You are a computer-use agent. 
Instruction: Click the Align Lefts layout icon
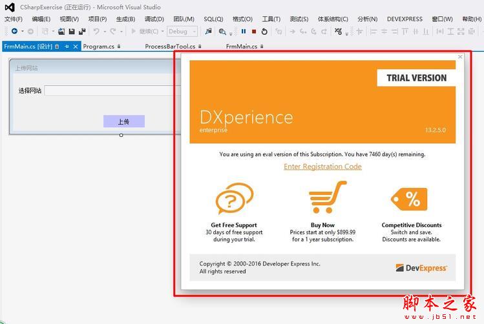(x=374, y=32)
